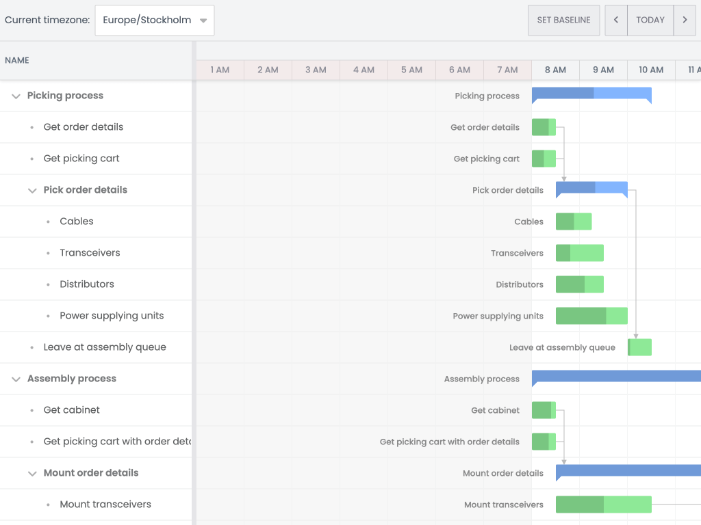The height and width of the screenshot is (525, 701).
Task: Select the Mount transceivers tree row
Action: (x=96, y=504)
